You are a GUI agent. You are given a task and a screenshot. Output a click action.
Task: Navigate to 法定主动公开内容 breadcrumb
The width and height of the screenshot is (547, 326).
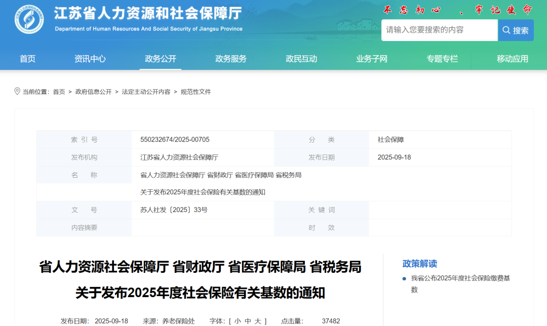[x=146, y=92]
